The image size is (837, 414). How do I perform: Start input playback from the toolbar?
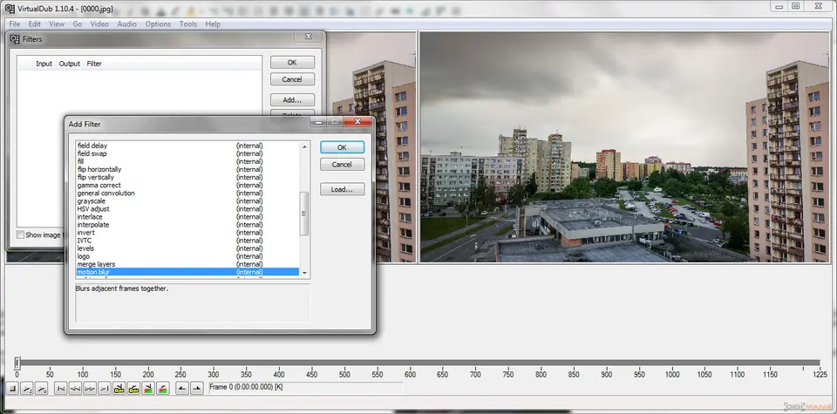click(x=27, y=388)
